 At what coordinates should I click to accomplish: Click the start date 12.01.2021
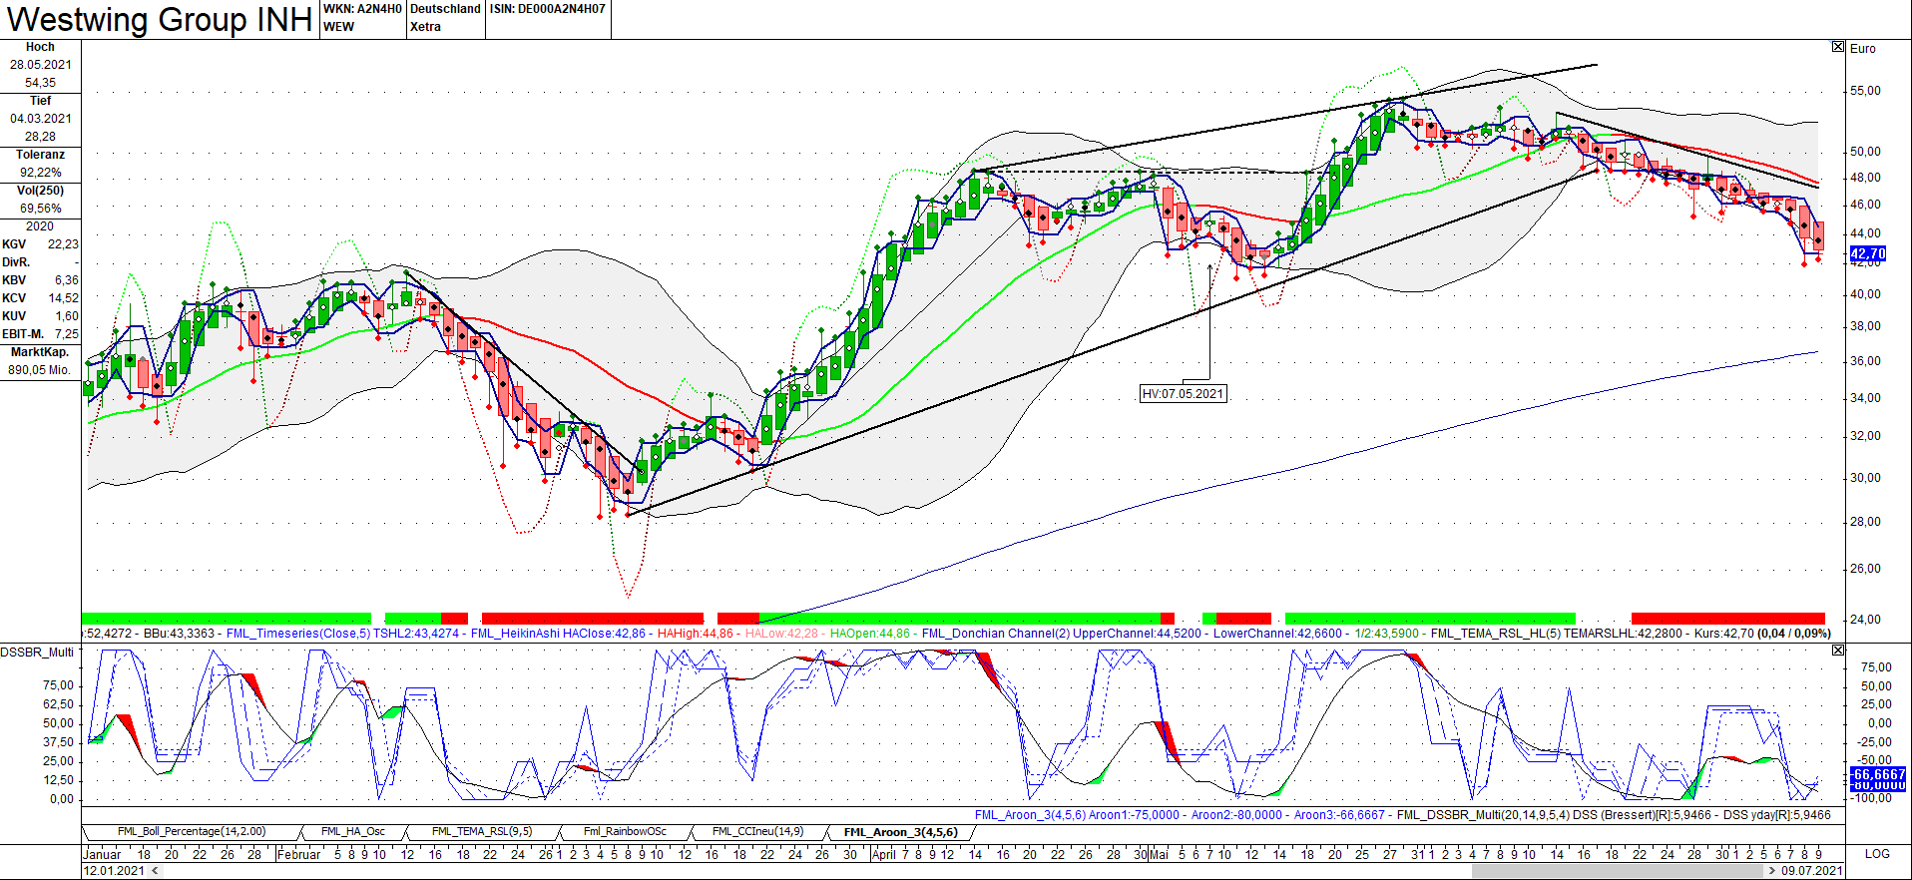pos(115,870)
